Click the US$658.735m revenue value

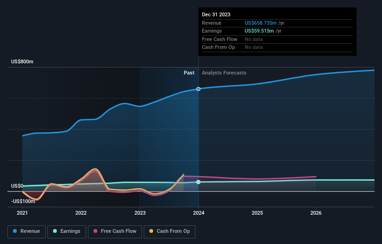[261, 23]
